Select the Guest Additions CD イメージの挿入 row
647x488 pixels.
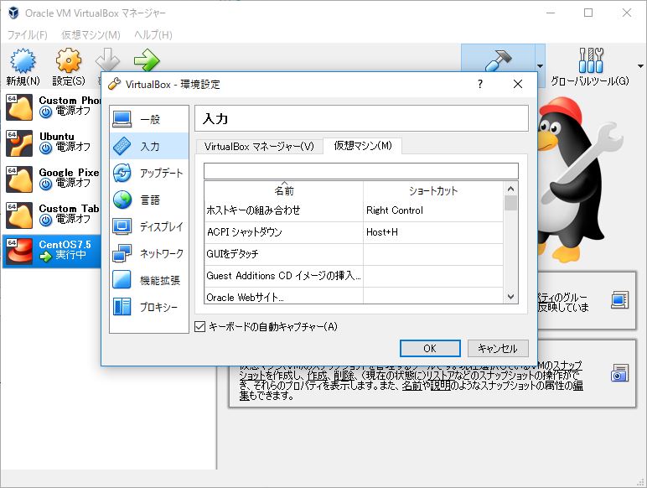point(354,276)
